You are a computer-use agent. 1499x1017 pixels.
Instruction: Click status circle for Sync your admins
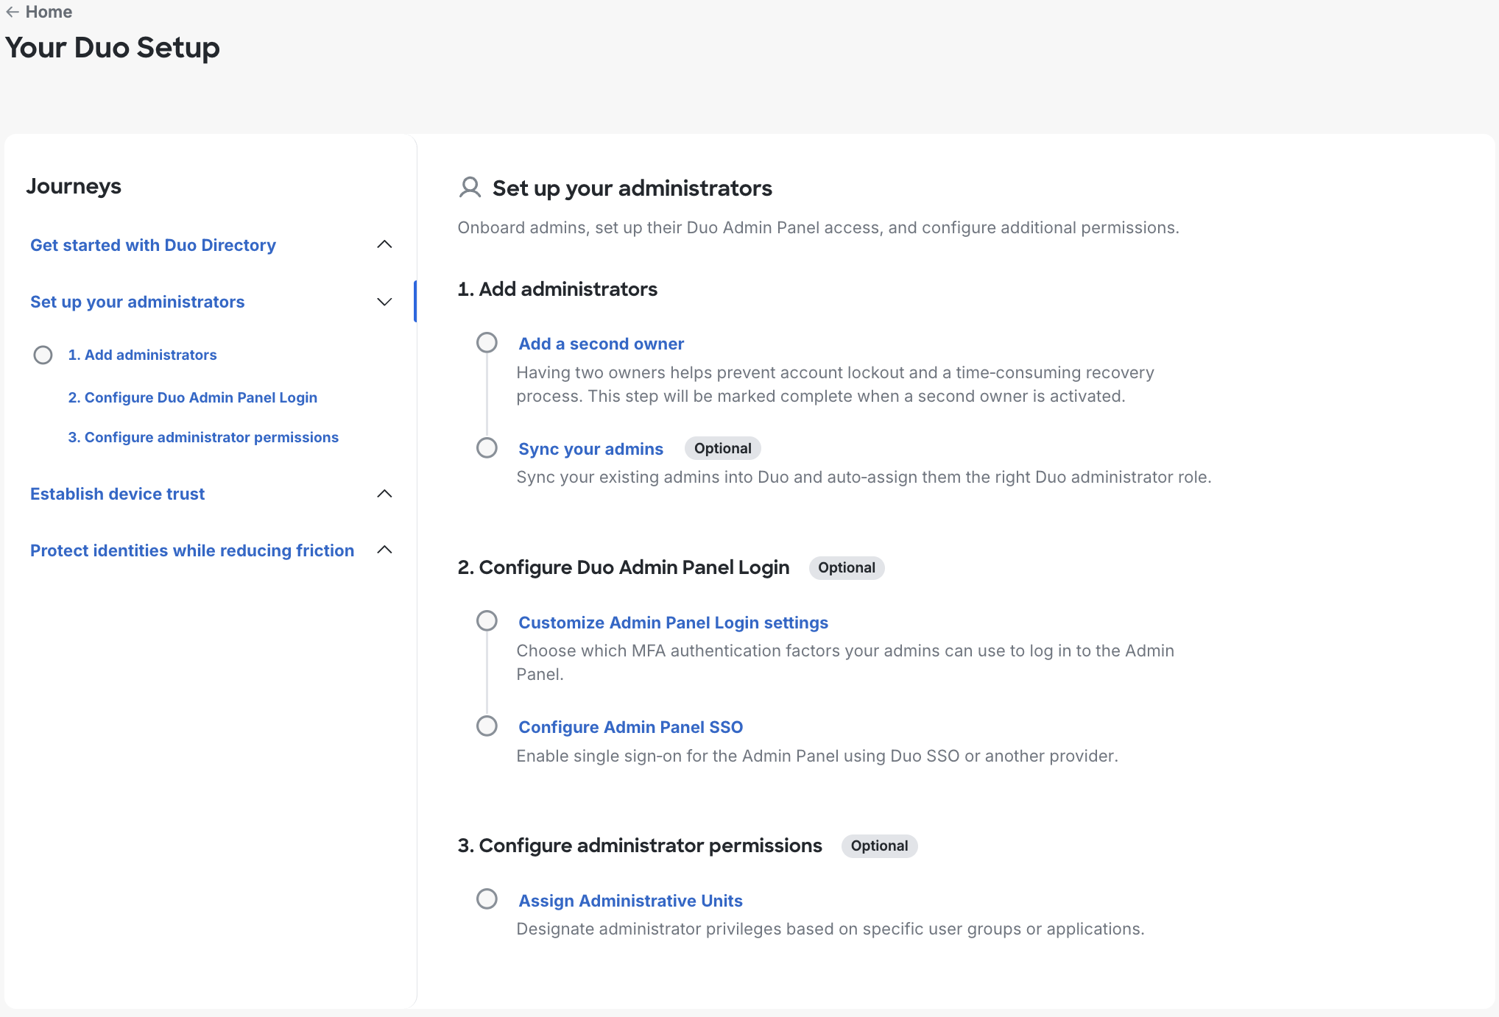(x=487, y=447)
